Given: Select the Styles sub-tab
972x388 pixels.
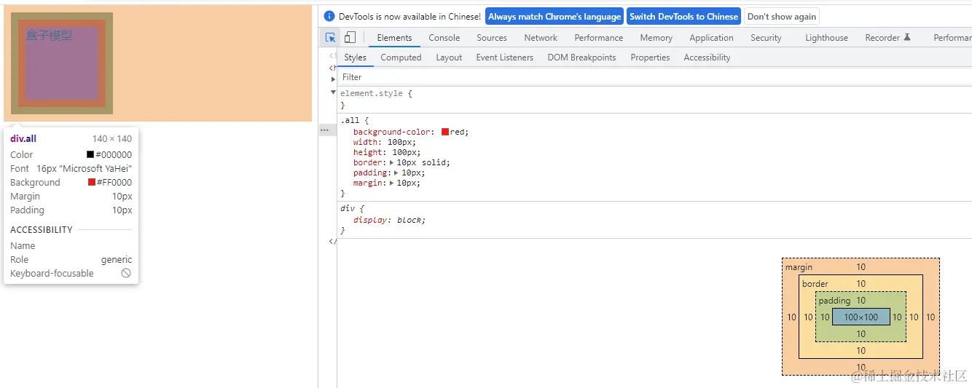Looking at the screenshot, I should 356,58.
